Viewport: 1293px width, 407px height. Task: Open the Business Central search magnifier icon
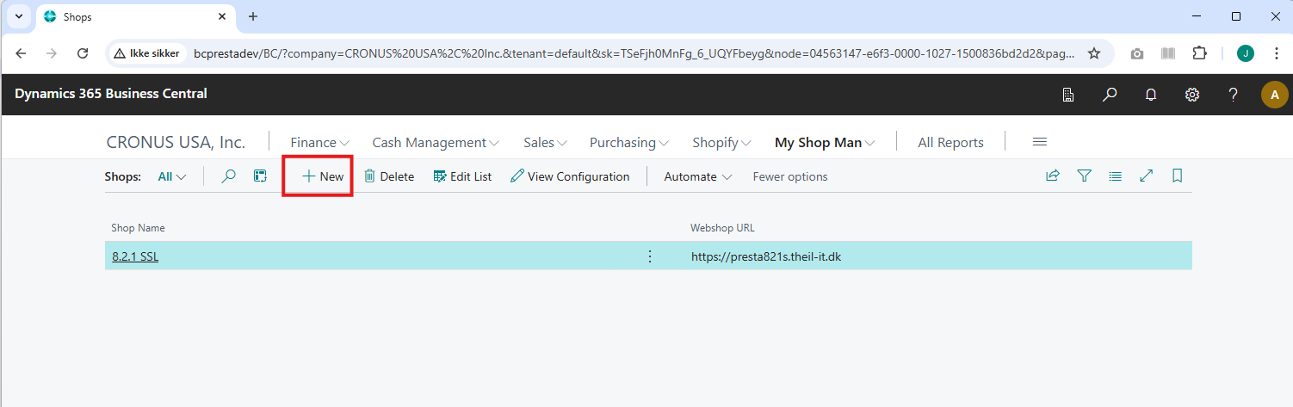pyautogui.click(x=1110, y=95)
